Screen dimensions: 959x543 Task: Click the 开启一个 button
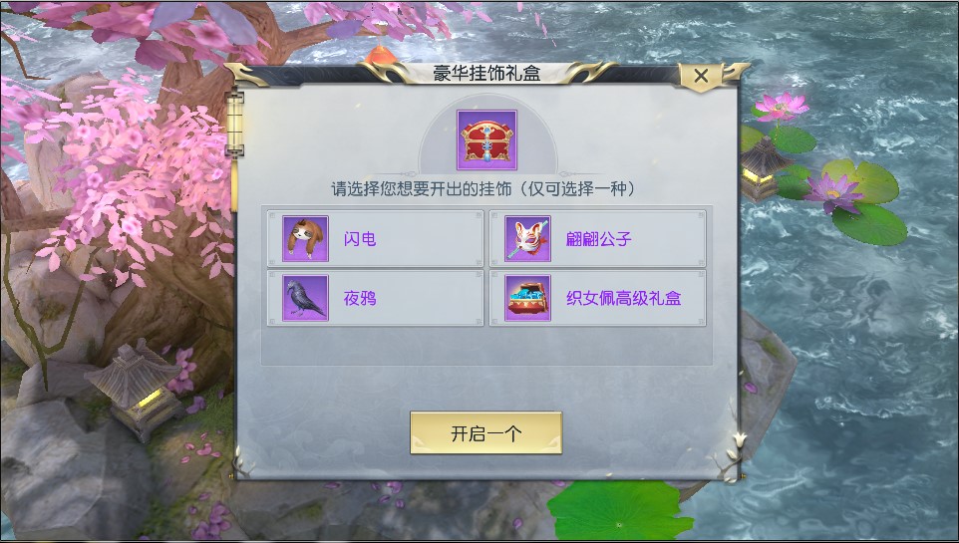[485, 433]
